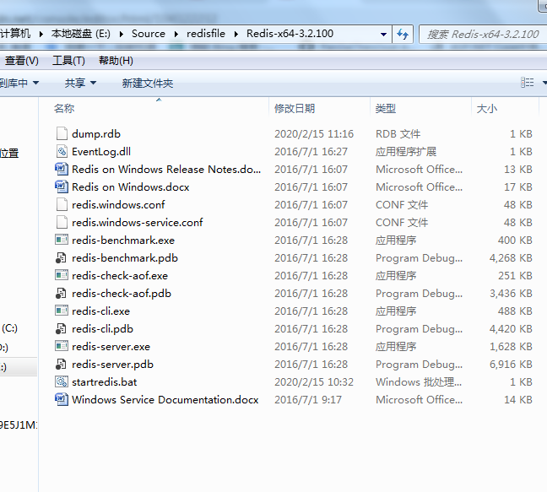Click the redis-benchmark.exe application icon
Image resolution: width=547 pixels, height=492 pixels.
[x=62, y=240]
